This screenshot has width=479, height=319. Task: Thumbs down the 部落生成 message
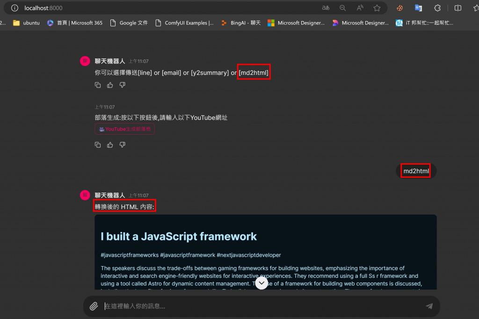pyautogui.click(x=123, y=145)
